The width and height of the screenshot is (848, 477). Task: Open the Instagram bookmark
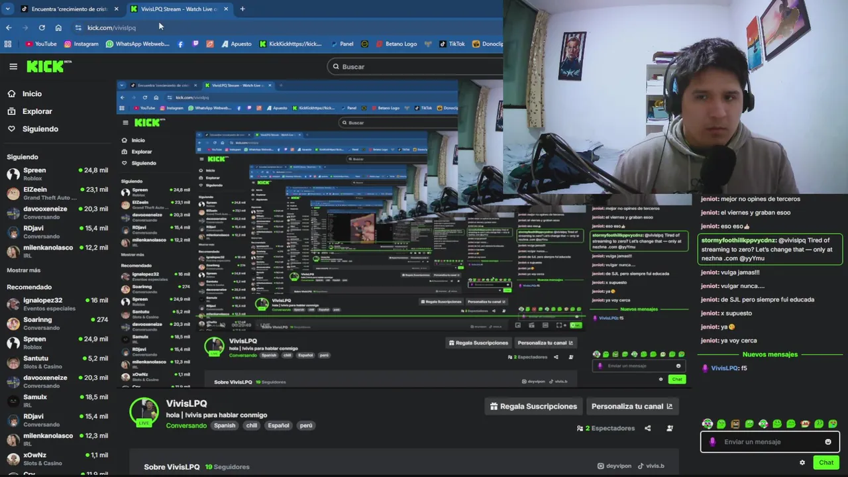(81, 44)
